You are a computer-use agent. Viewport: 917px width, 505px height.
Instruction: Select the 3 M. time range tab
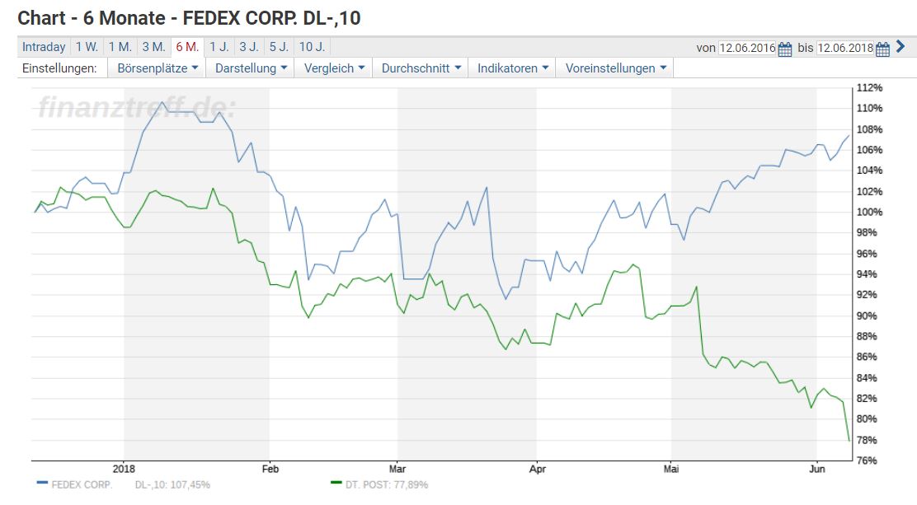(154, 47)
